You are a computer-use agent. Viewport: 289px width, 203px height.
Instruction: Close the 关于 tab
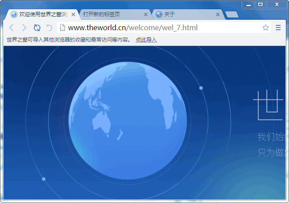(218, 14)
